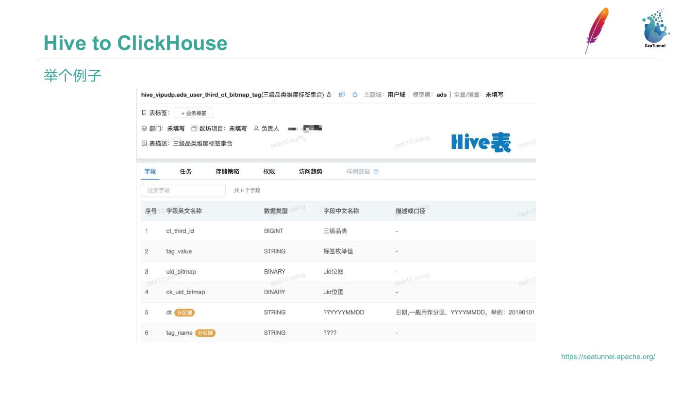Click the 三级品类 Chinese name cell

click(335, 231)
